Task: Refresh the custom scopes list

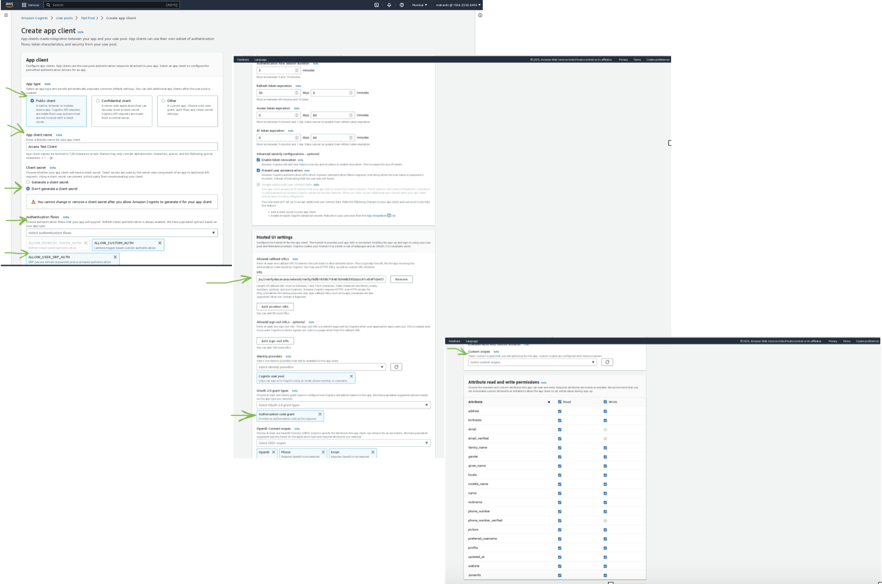Action: point(607,362)
